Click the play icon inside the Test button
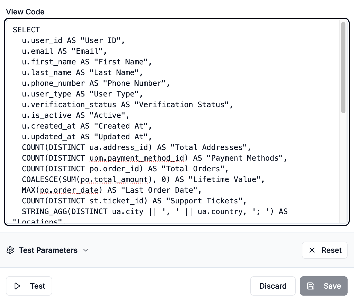Image resolution: width=354 pixels, height=302 pixels. pos(18,286)
